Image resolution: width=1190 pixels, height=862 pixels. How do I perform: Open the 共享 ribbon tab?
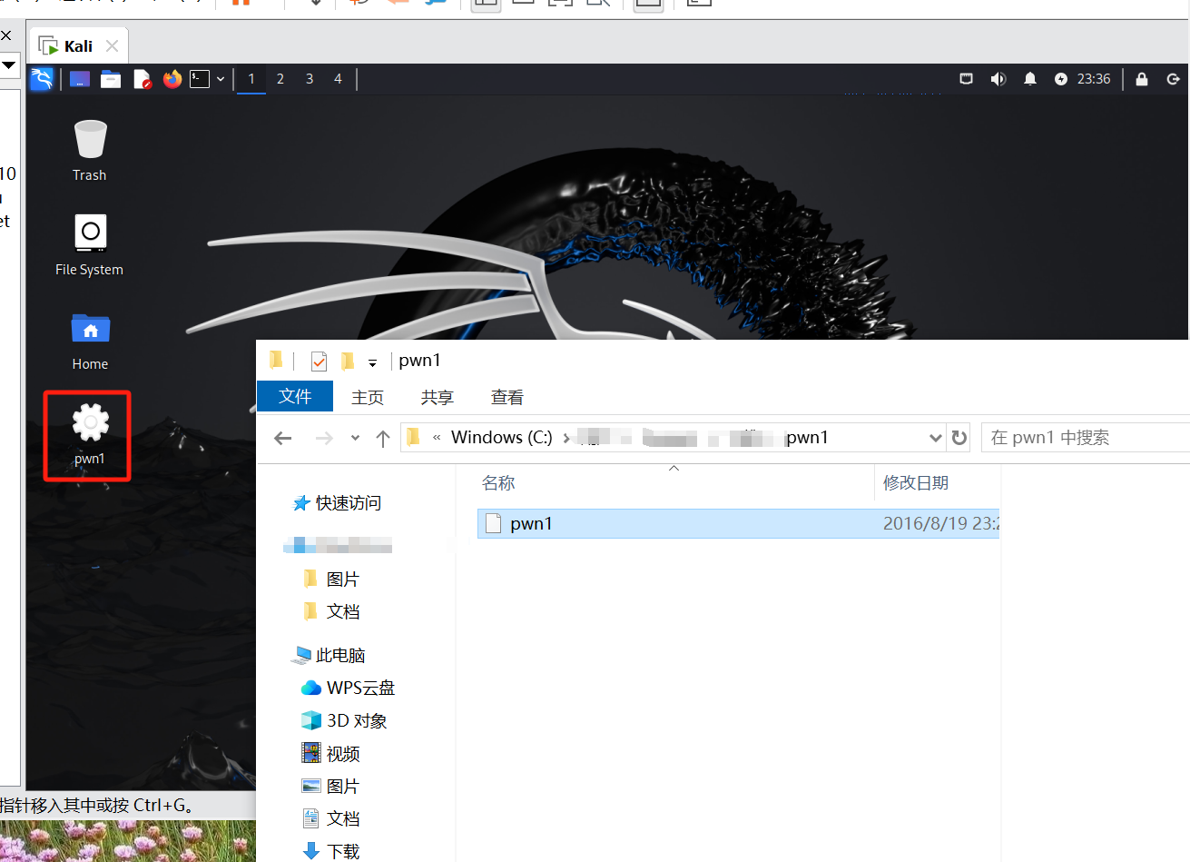(x=438, y=397)
